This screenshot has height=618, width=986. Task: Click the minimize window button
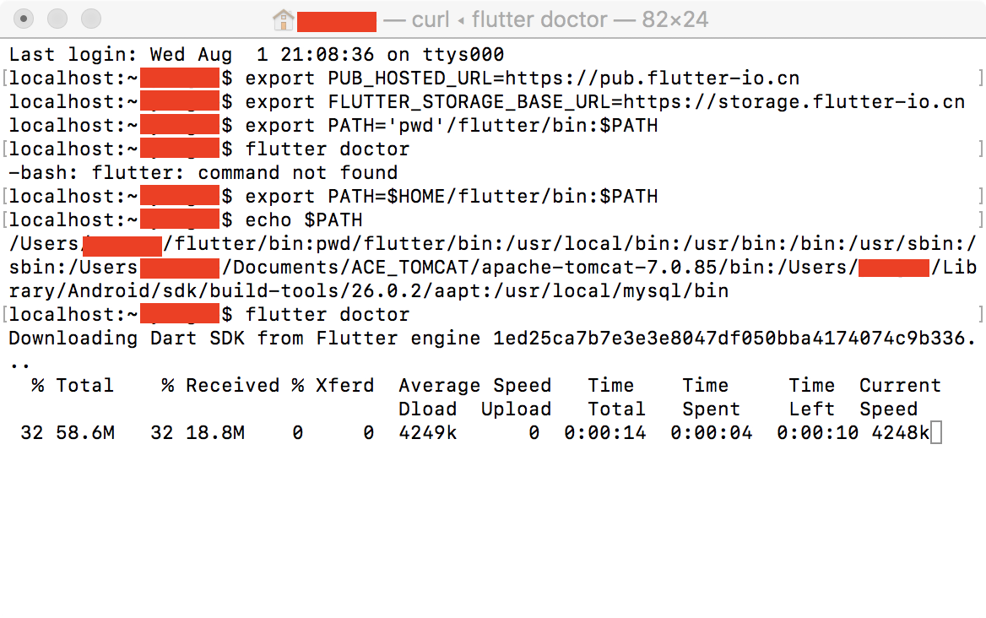pyautogui.click(x=57, y=19)
